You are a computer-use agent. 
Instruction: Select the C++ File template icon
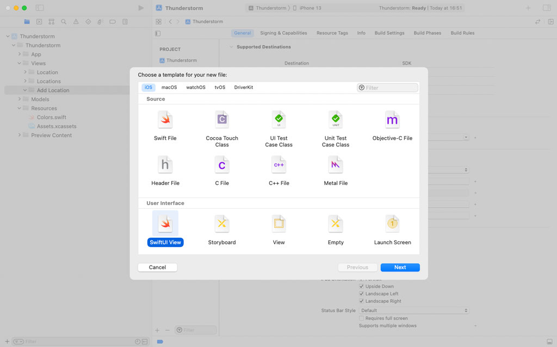tap(278, 165)
